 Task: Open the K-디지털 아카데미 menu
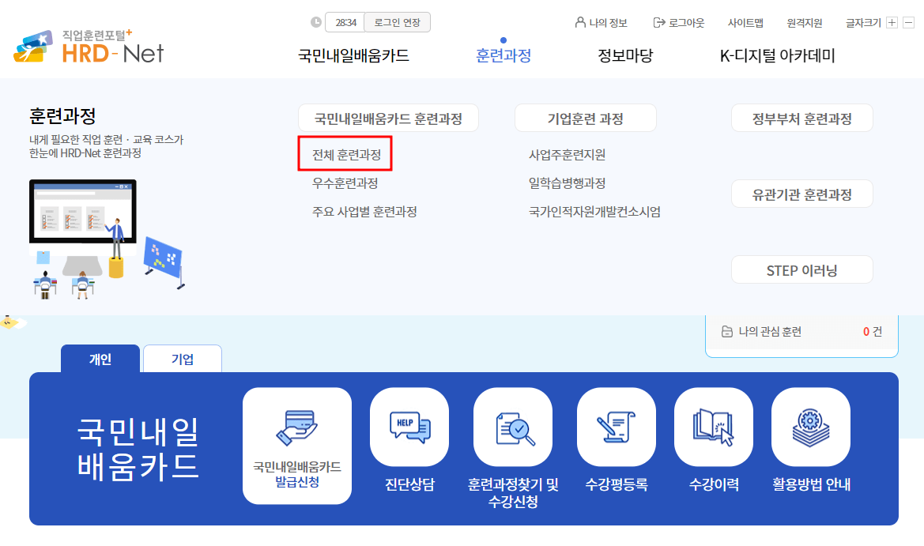[x=777, y=55]
